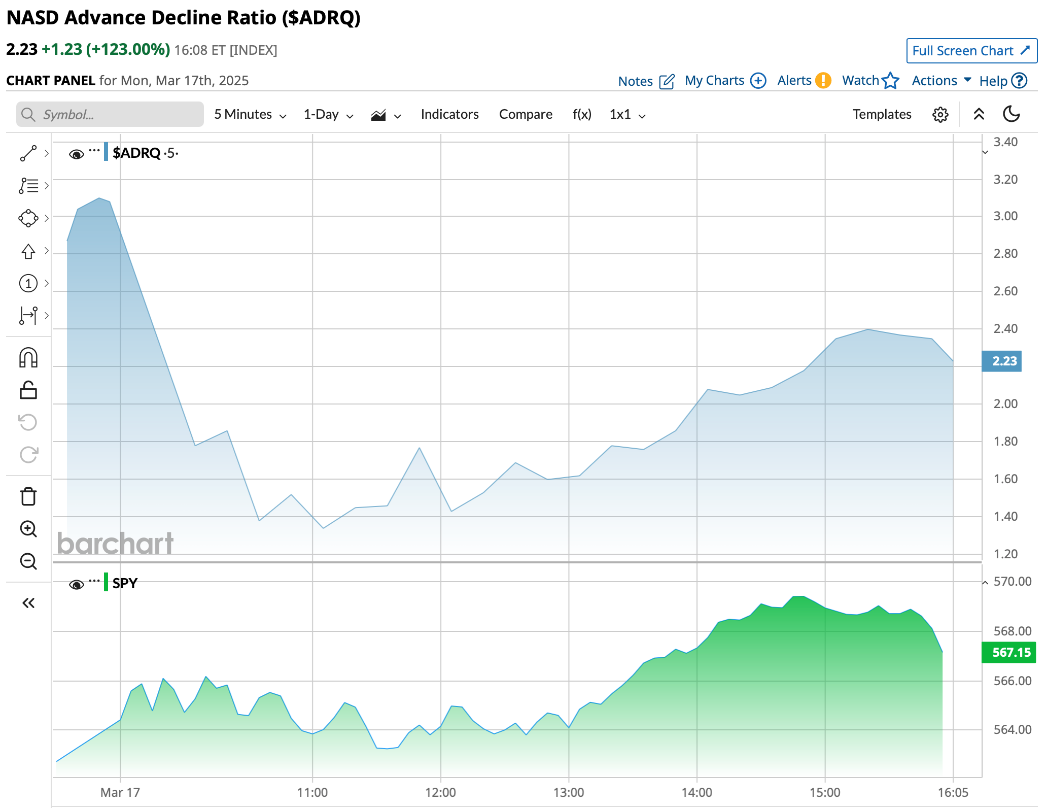Click the trash delete drawings icon
The width and height of the screenshot is (1046, 808).
pos(28,496)
